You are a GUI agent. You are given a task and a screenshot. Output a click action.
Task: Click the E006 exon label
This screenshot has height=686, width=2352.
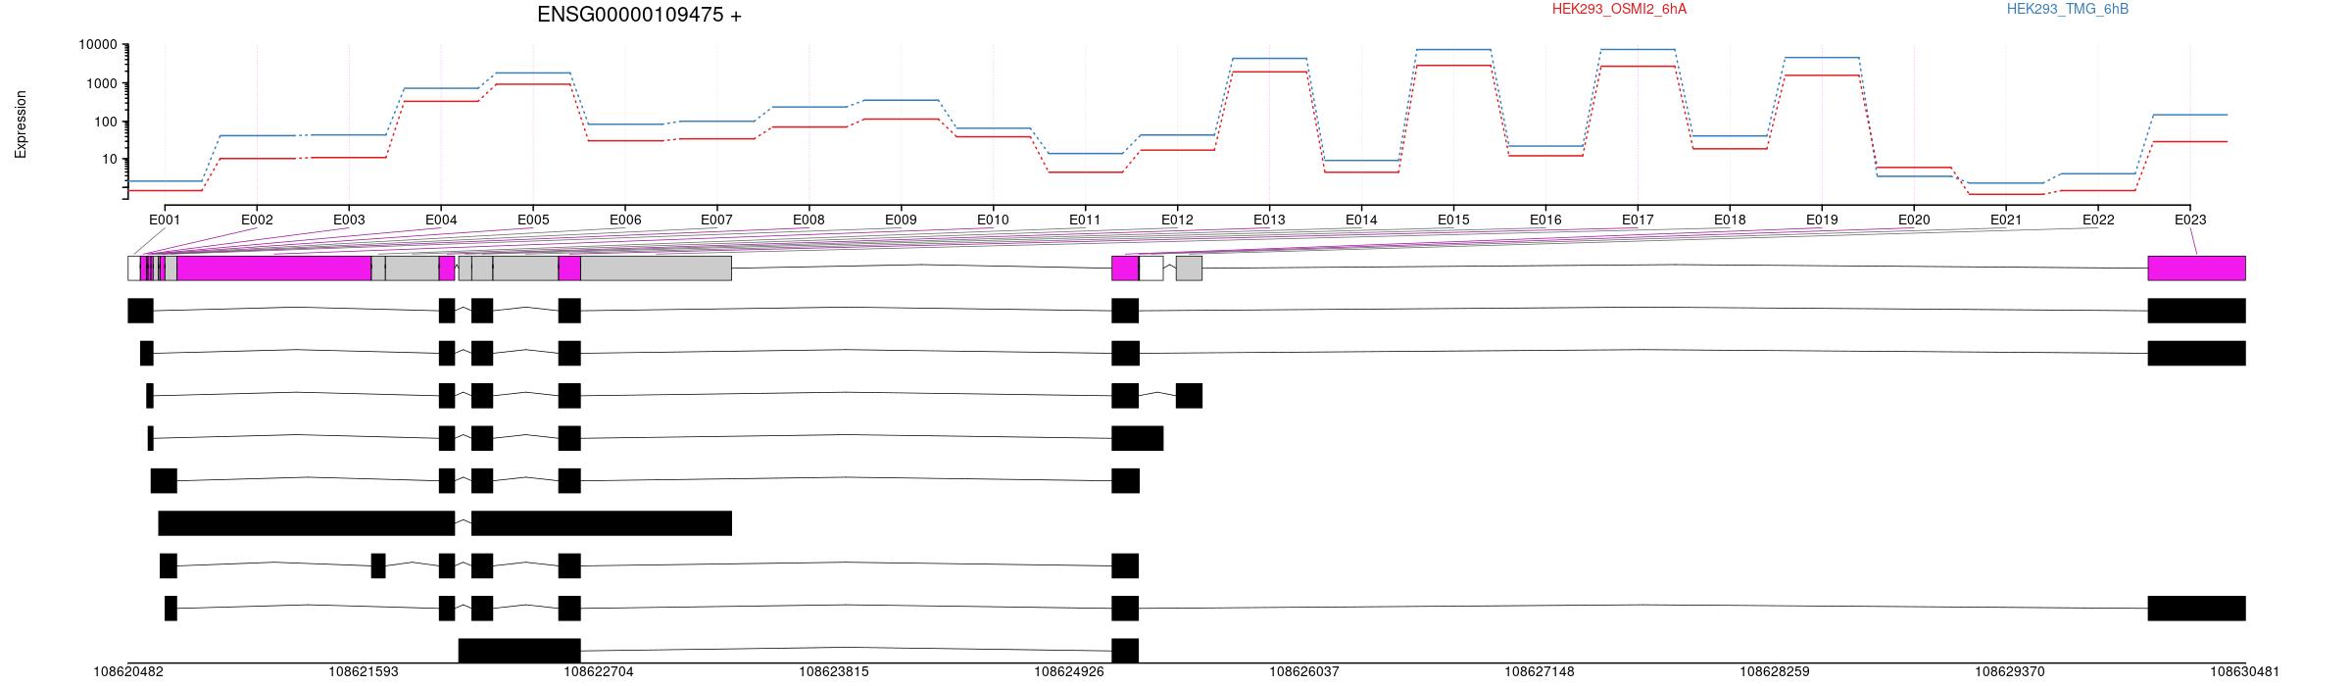click(625, 220)
